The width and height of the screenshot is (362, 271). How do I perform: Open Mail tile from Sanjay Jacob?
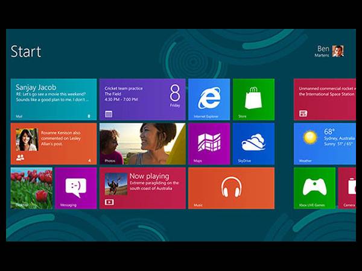pyautogui.click(x=53, y=99)
